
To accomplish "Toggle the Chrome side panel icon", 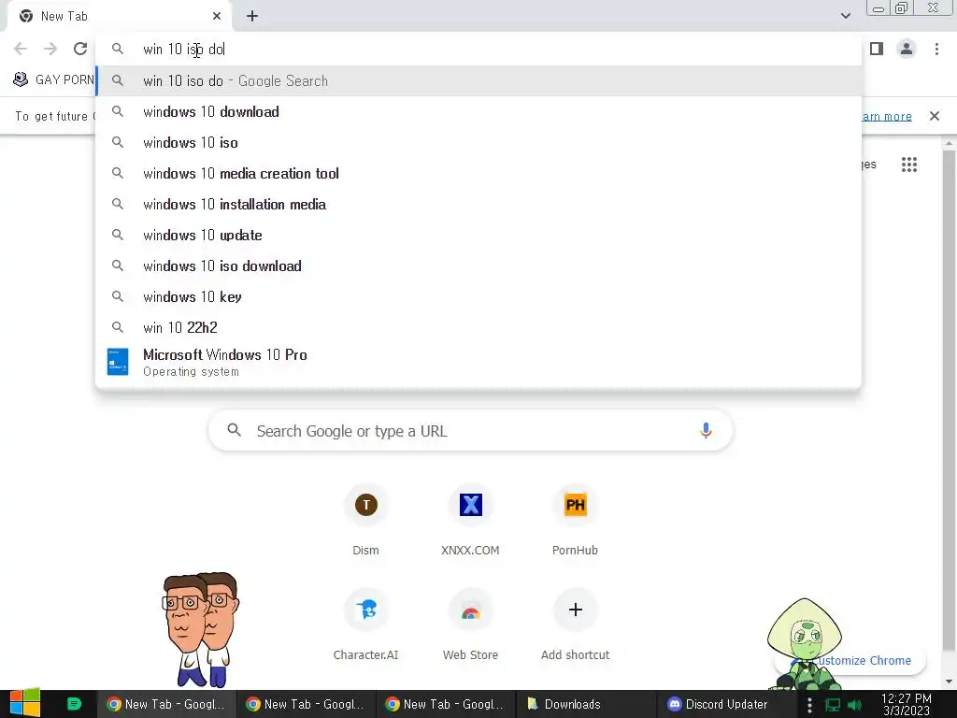I will coord(877,49).
